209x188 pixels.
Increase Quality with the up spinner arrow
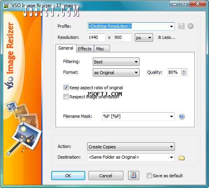point(184,71)
